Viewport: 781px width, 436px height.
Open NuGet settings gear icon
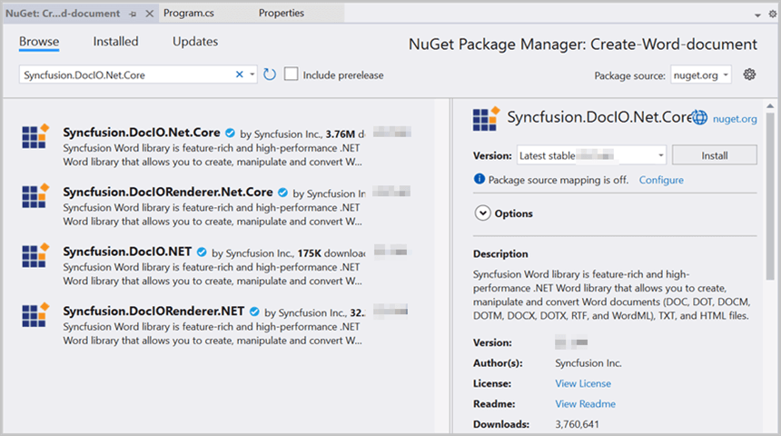coord(749,74)
